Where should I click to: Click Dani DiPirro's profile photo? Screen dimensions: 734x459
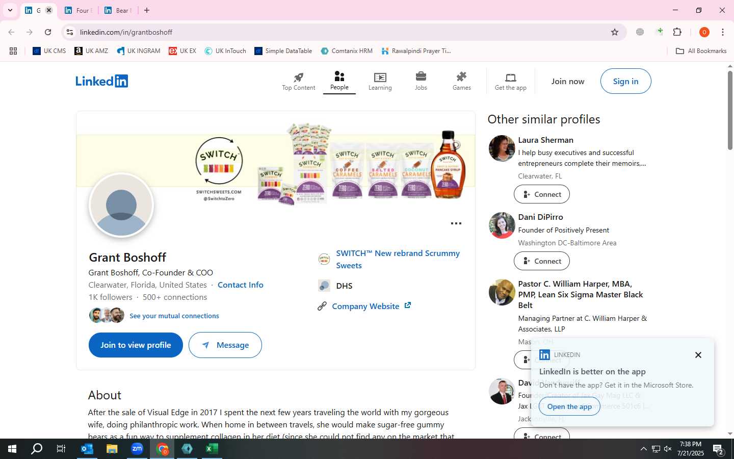click(502, 225)
